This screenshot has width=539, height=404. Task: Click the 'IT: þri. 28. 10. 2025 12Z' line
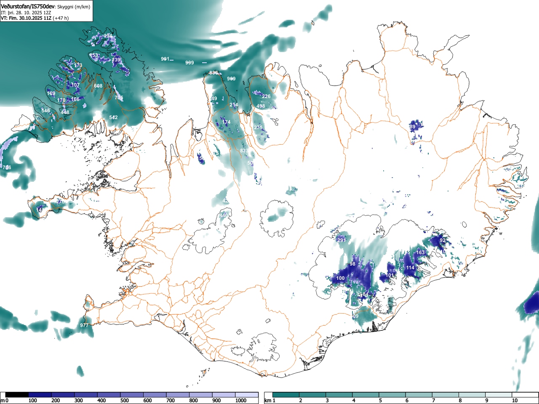26,13
